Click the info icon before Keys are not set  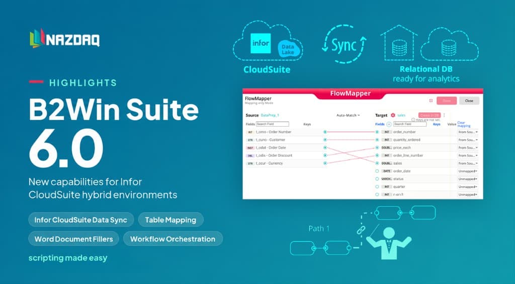click(413, 120)
